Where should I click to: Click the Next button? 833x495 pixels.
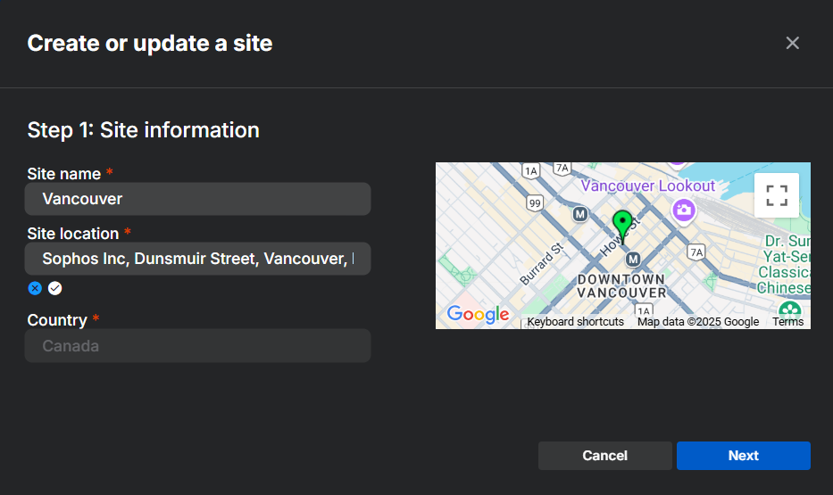pyautogui.click(x=743, y=456)
